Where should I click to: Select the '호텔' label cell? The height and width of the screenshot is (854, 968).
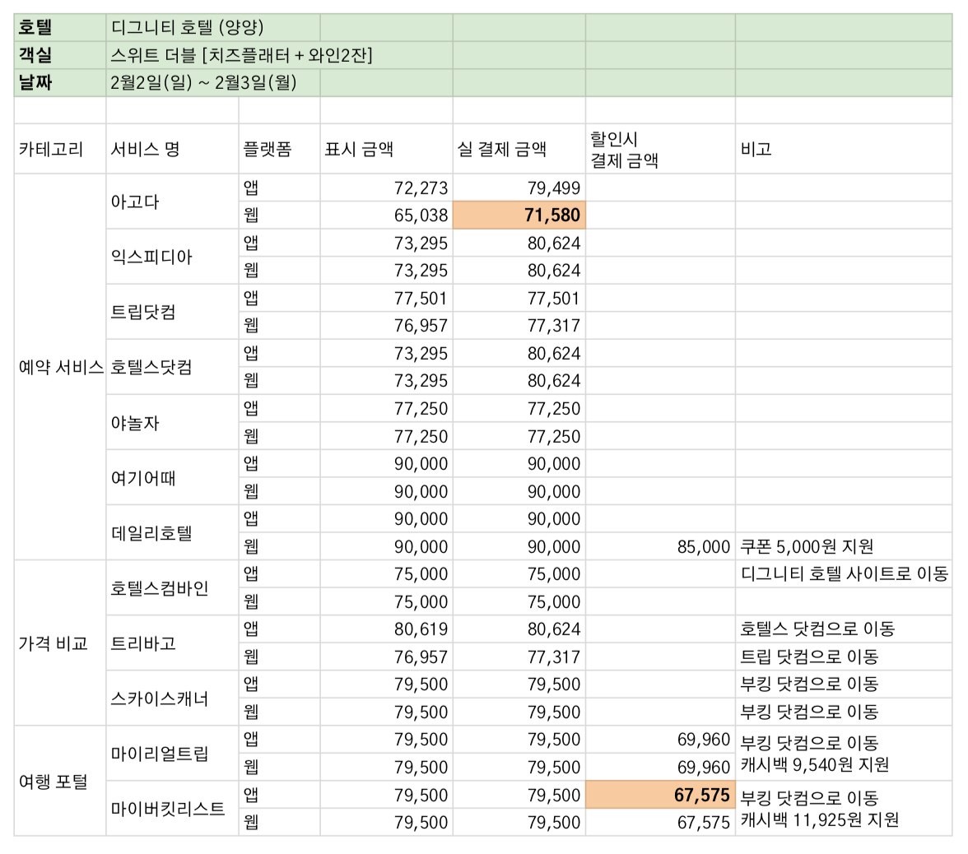60,28
